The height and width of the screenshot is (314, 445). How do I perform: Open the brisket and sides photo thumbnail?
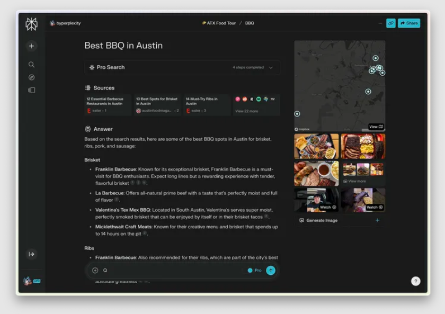click(x=363, y=146)
